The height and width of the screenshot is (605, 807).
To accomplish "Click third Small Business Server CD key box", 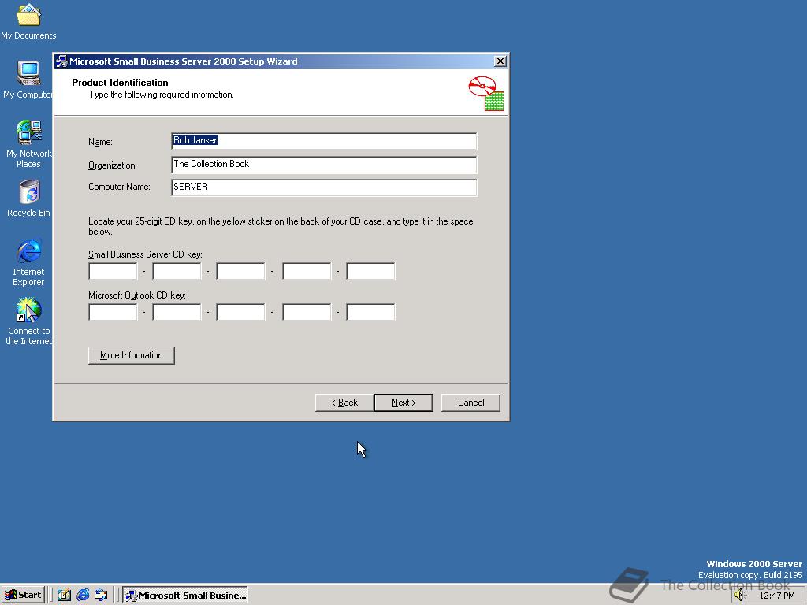I will point(241,271).
